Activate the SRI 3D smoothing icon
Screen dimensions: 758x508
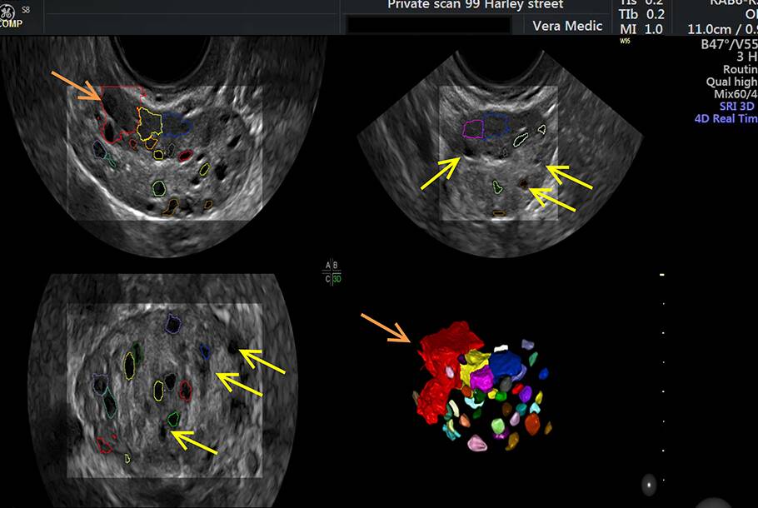point(736,106)
